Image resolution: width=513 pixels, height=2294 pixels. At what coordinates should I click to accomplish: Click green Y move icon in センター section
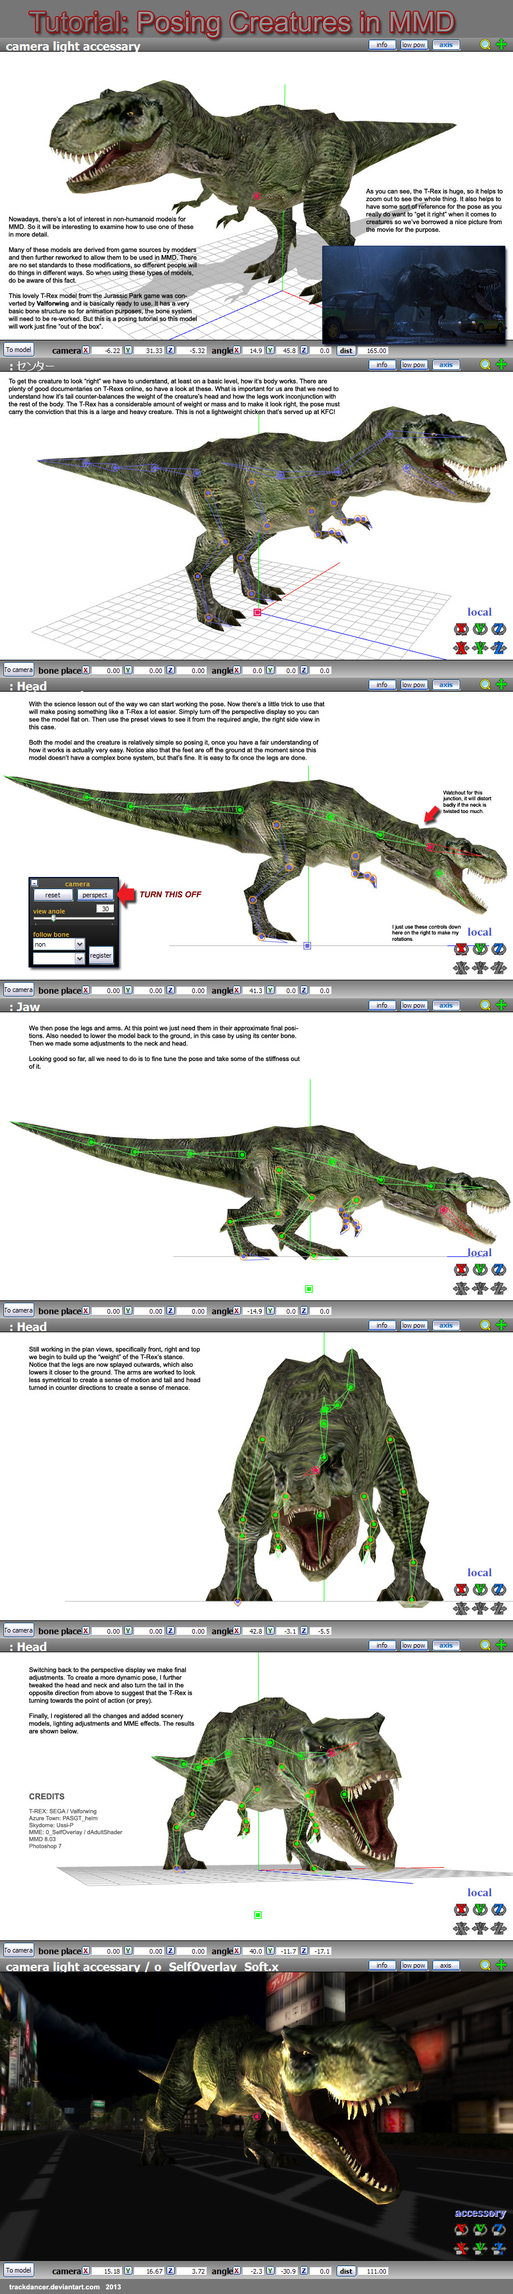point(480,648)
